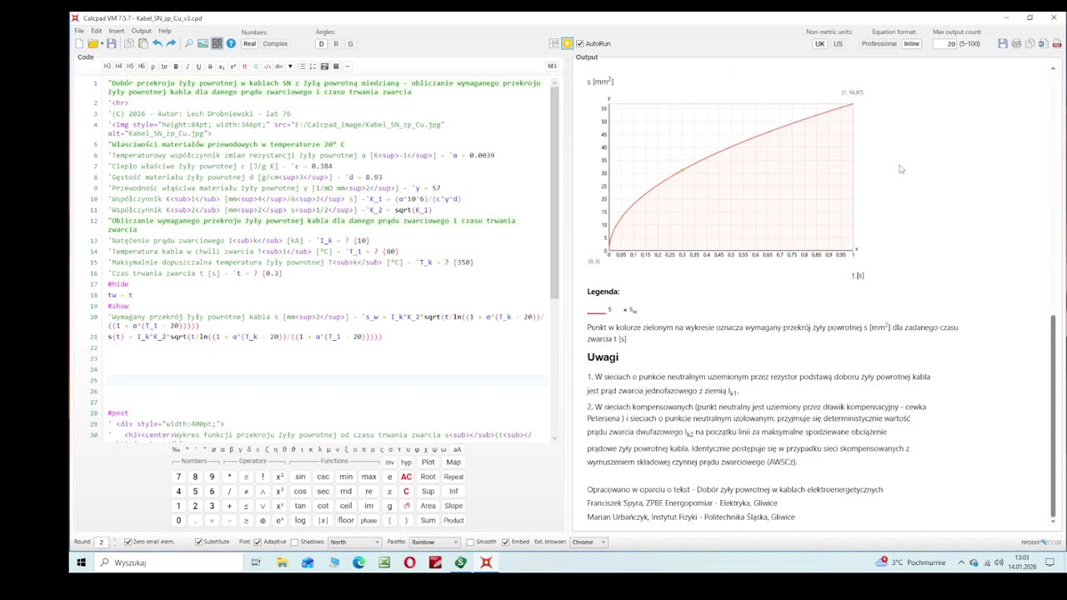Image resolution: width=1067 pixels, height=600 pixels.
Task: Click the Slope keypad button
Action: tap(453, 506)
